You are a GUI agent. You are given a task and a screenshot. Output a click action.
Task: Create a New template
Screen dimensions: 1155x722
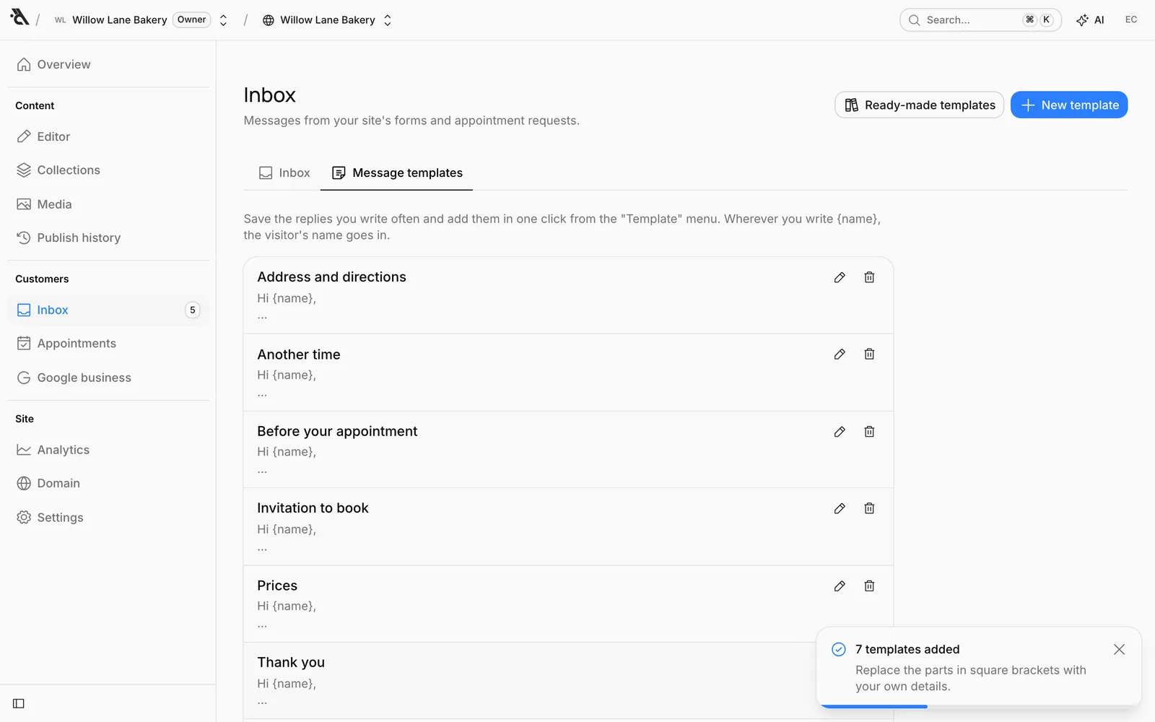pyautogui.click(x=1069, y=105)
